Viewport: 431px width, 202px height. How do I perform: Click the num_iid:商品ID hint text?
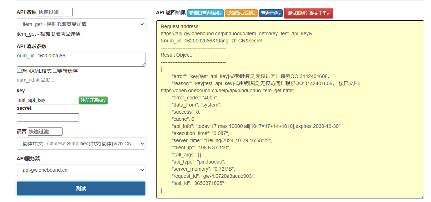[x=35, y=80]
